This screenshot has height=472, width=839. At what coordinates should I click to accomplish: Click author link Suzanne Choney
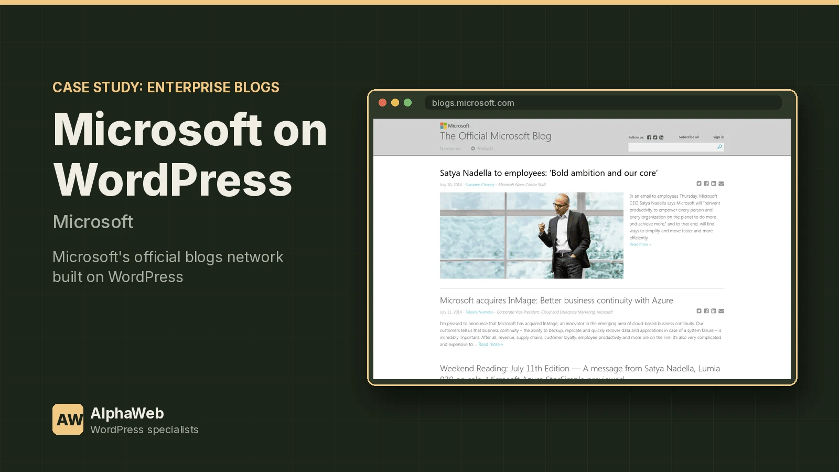point(480,185)
